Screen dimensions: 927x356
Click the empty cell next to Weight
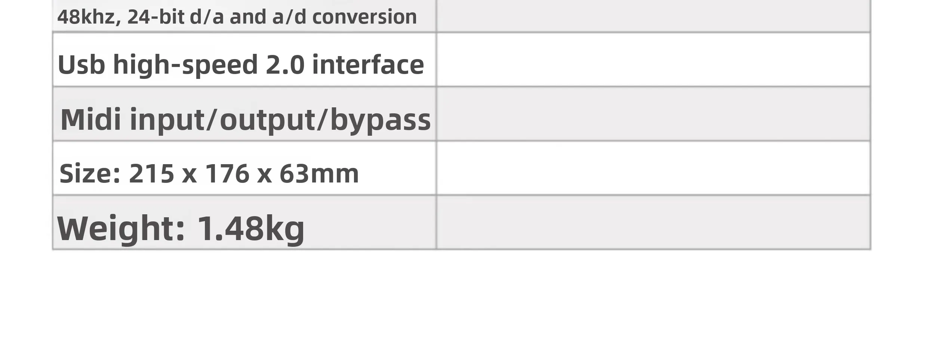click(x=653, y=222)
